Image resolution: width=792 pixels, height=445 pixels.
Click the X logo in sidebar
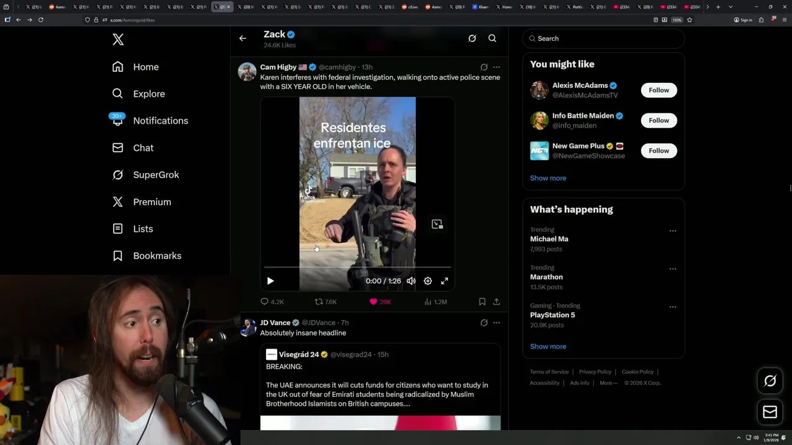118,40
